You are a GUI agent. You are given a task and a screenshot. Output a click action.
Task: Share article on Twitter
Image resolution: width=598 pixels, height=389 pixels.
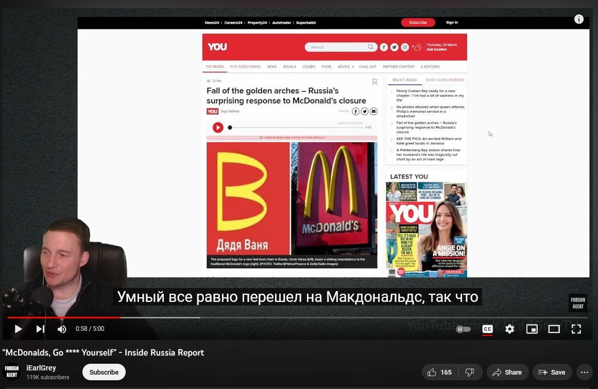tap(365, 111)
